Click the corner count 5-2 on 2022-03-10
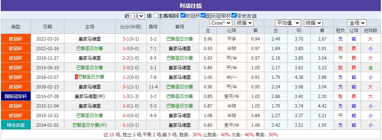Screen dimensions: 382x140 [153, 39]
